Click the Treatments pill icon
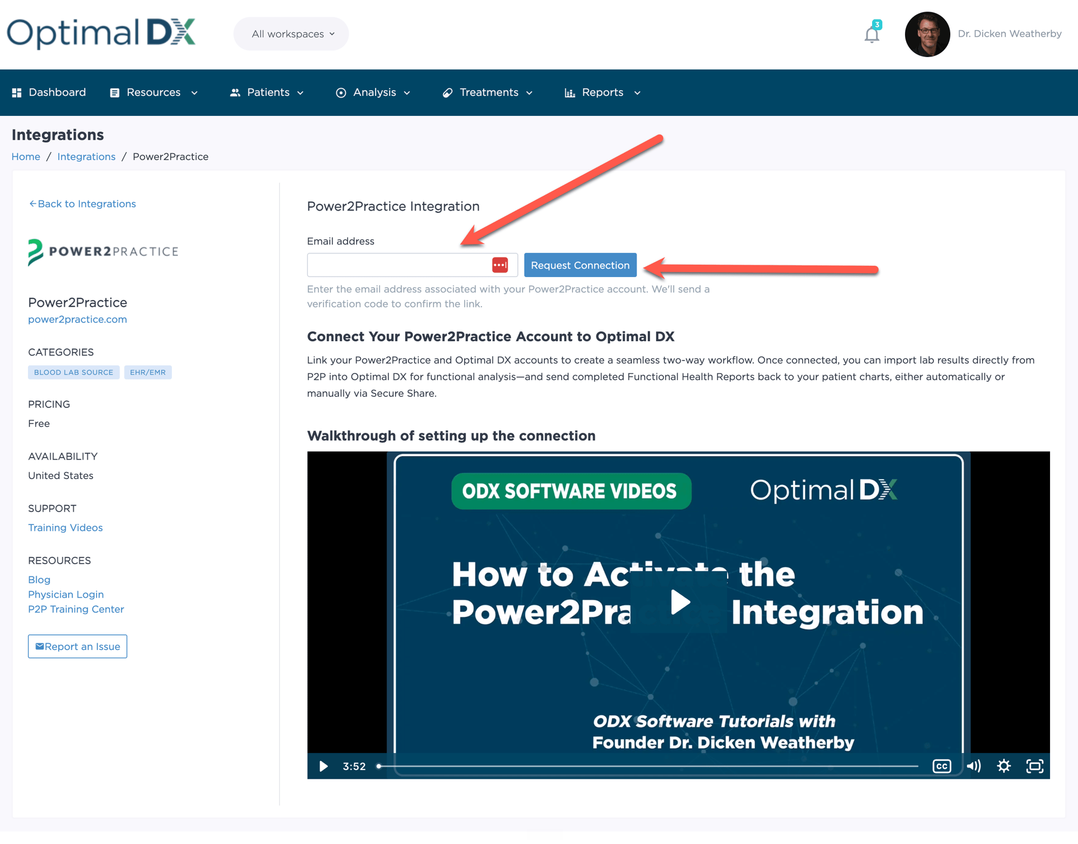Viewport: 1078px width, 844px height. pyautogui.click(x=447, y=93)
